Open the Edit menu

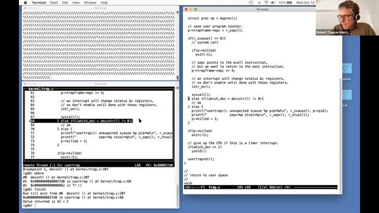[x=65, y=2]
